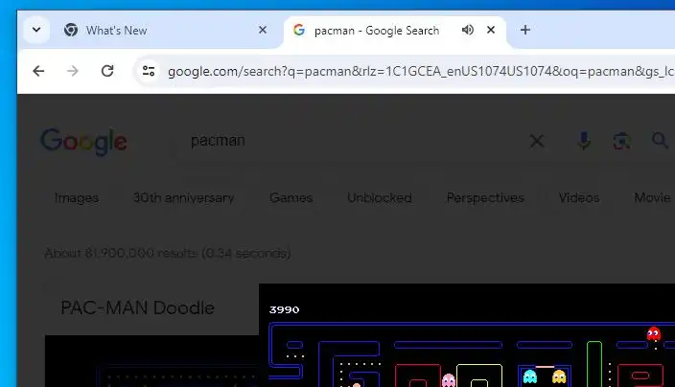This screenshot has width=675, height=387.
Task: Click the cyan ghost in ghost house
Action: coord(530,376)
